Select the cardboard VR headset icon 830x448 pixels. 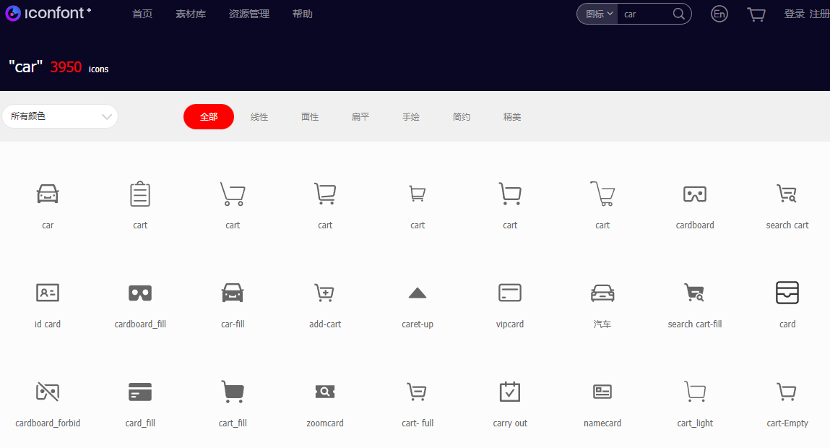(x=695, y=194)
